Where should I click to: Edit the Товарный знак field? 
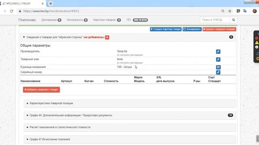pyautogui.click(x=218, y=59)
